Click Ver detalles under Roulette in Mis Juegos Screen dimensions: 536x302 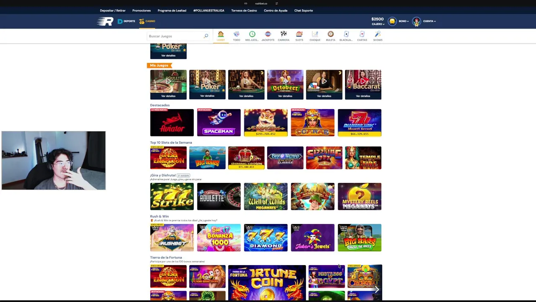[x=168, y=96]
